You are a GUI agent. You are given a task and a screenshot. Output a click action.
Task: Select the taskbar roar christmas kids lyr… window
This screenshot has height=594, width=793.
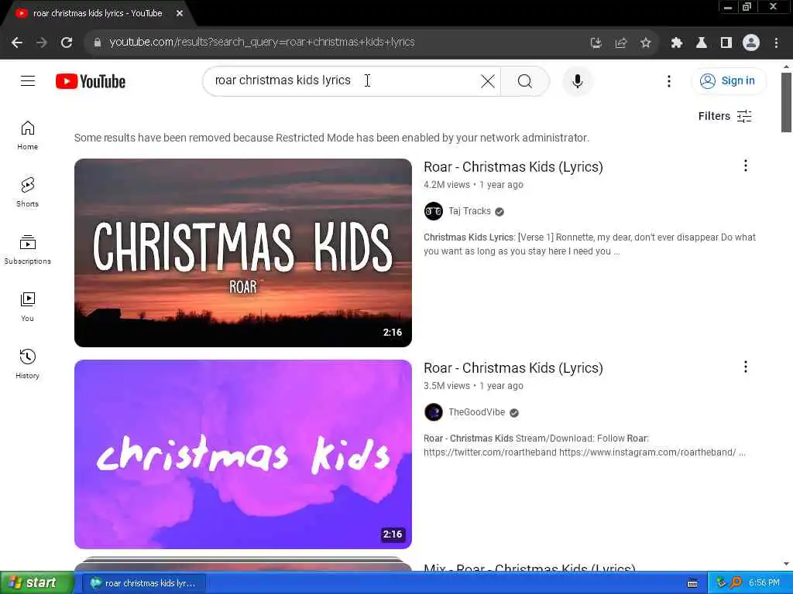[x=144, y=583]
